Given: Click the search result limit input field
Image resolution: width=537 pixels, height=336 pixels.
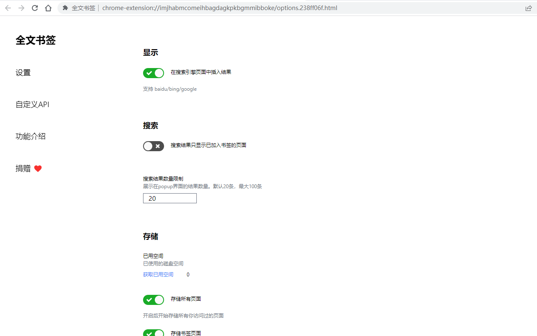Looking at the screenshot, I should pyautogui.click(x=170, y=198).
